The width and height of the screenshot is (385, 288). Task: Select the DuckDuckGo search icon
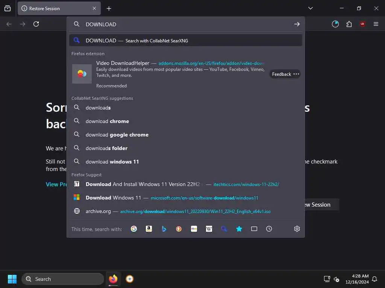(x=179, y=229)
